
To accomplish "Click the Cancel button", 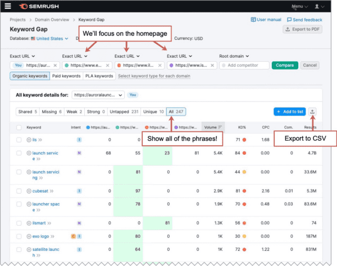I will 309,65.
